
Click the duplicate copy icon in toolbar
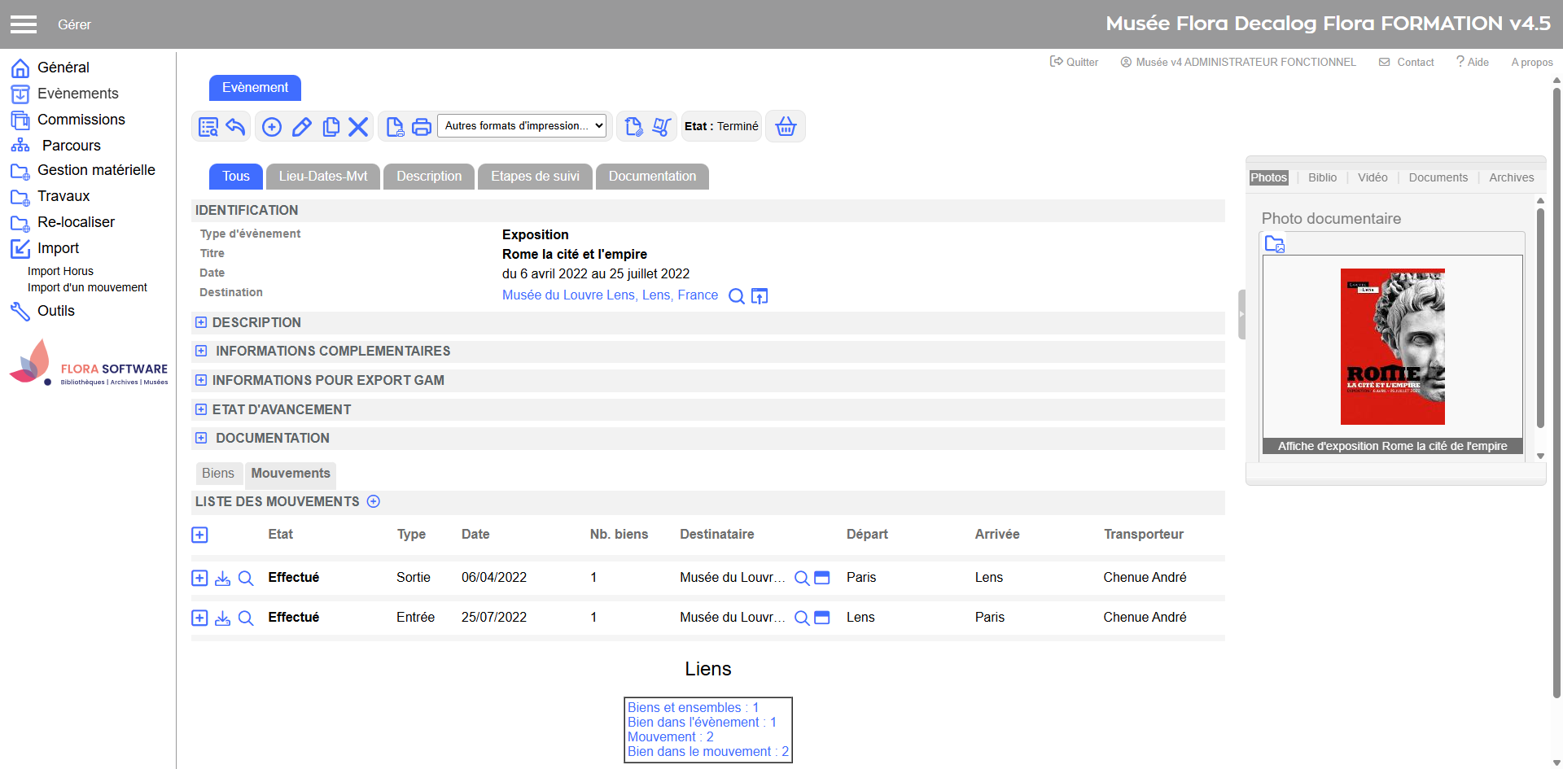[x=331, y=127]
